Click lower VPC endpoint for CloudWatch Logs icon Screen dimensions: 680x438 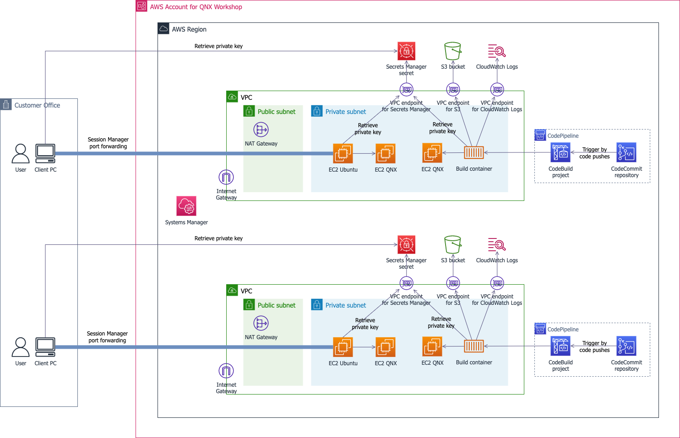[497, 283]
